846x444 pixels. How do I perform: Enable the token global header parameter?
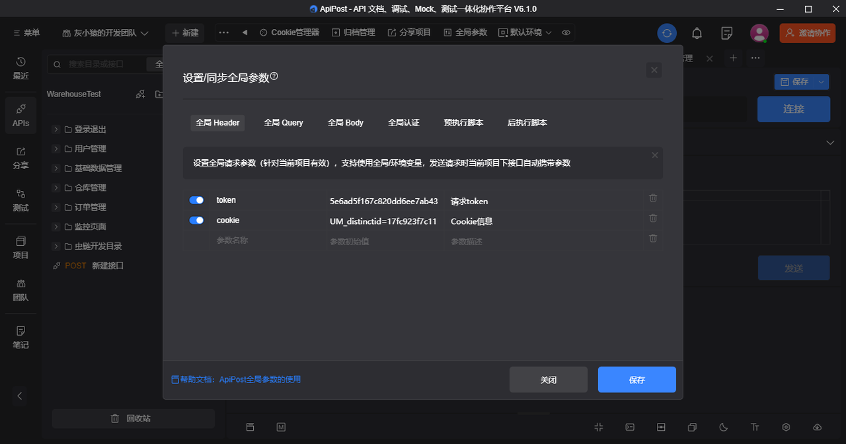coord(196,199)
